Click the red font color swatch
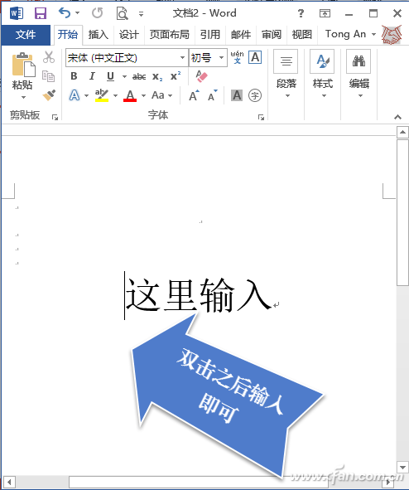The image size is (409, 490). pos(130,95)
